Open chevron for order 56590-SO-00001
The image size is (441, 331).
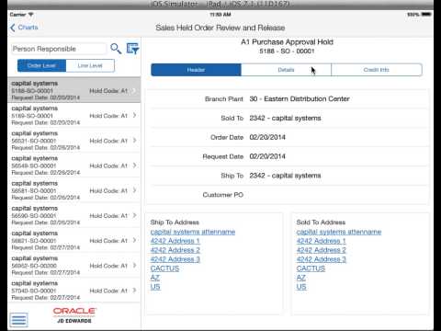(135, 215)
